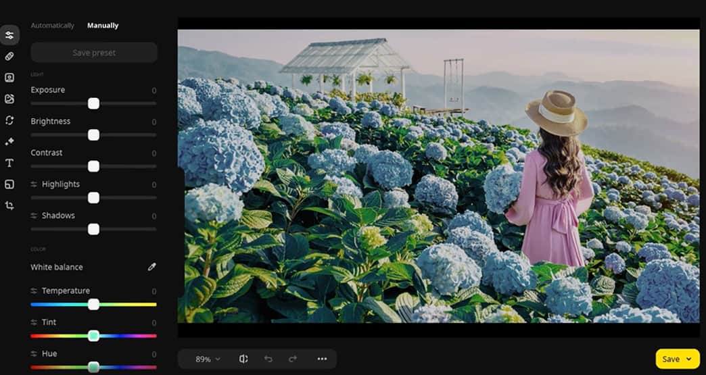
Task: Click the Temperature slider handle
Action: (x=93, y=305)
